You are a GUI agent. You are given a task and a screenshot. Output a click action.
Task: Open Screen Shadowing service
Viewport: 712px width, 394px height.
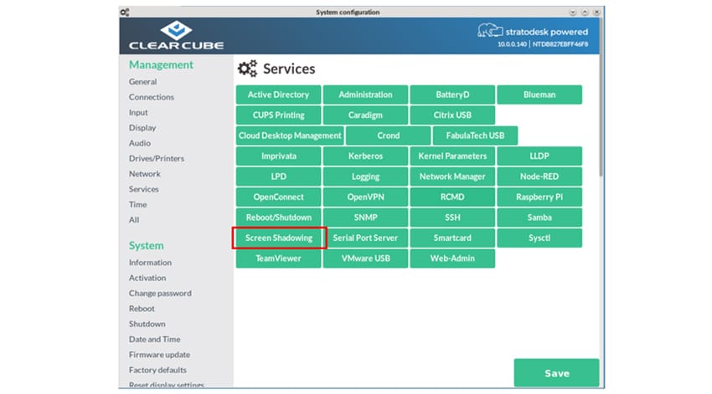278,238
